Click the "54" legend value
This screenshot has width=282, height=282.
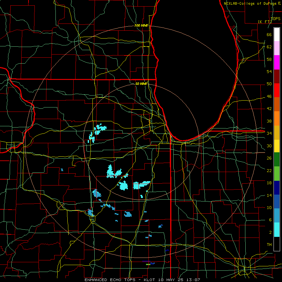(x=269, y=71)
